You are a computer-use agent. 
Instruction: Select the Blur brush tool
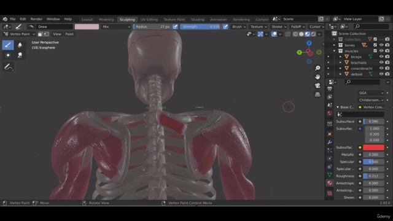(20, 45)
